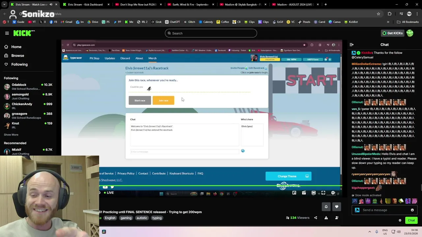This screenshot has width=422, height=237.
Task: Open All Bookmarks folder
Action: click(x=408, y=22)
